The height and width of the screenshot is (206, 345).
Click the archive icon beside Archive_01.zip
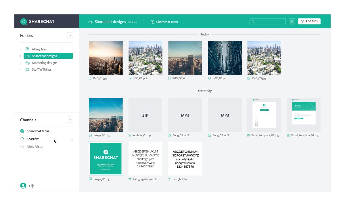click(x=130, y=135)
